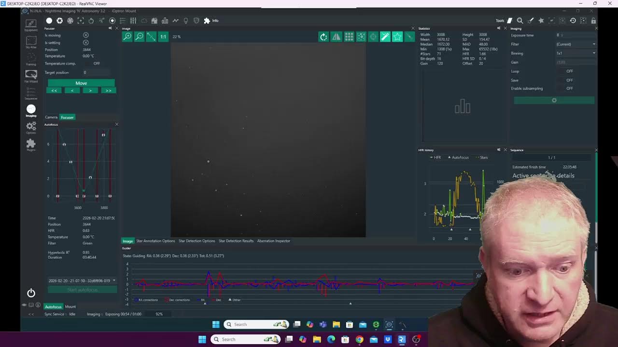This screenshot has height=347, width=618.
Task: Click the power icon in sidebar
Action: pos(31,293)
